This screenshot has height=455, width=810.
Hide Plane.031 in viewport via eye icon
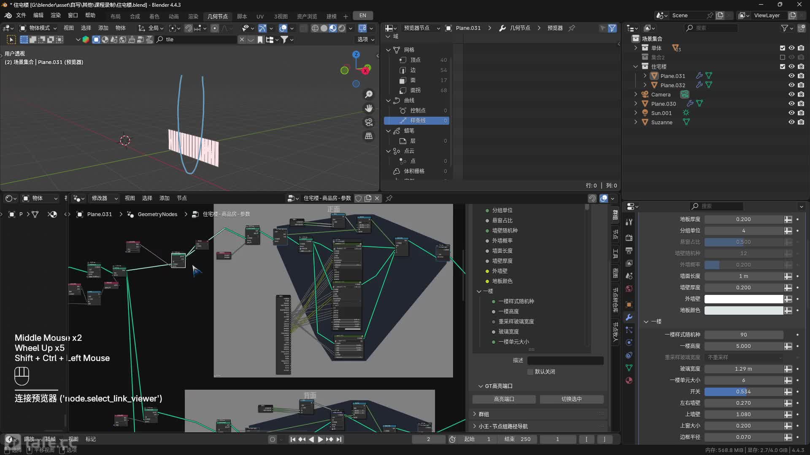pos(791,76)
